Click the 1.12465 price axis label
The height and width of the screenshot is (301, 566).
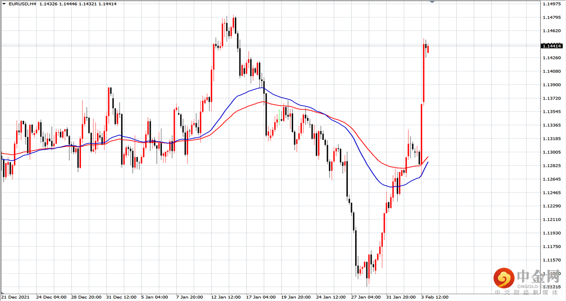(x=552, y=192)
